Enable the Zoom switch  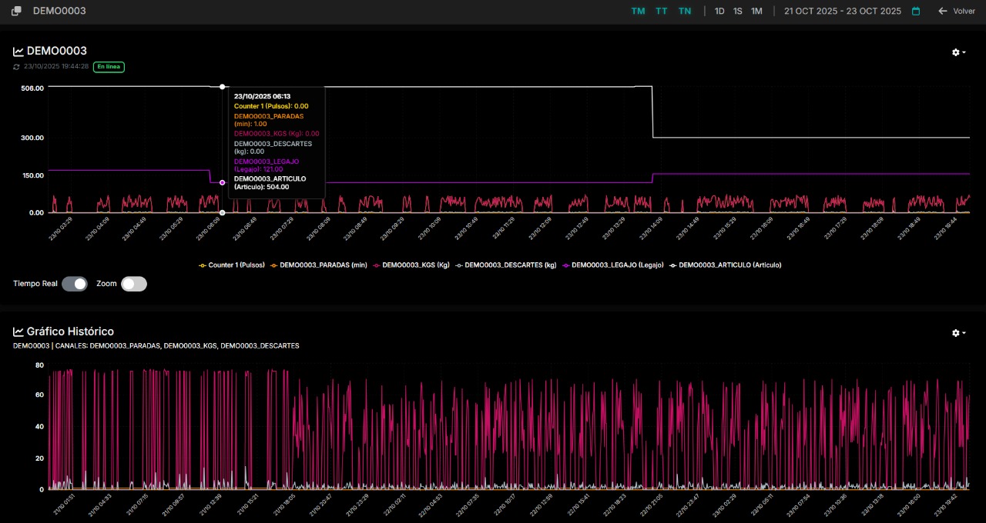[x=133, y=284]
